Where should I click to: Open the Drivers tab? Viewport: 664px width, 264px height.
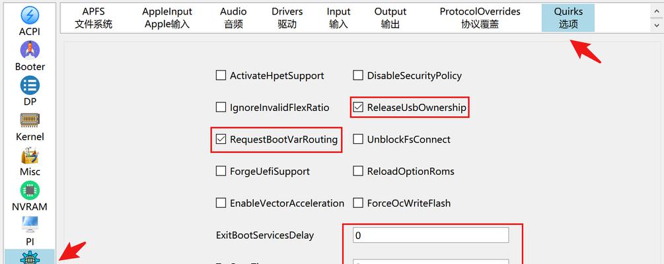point(287,18)
